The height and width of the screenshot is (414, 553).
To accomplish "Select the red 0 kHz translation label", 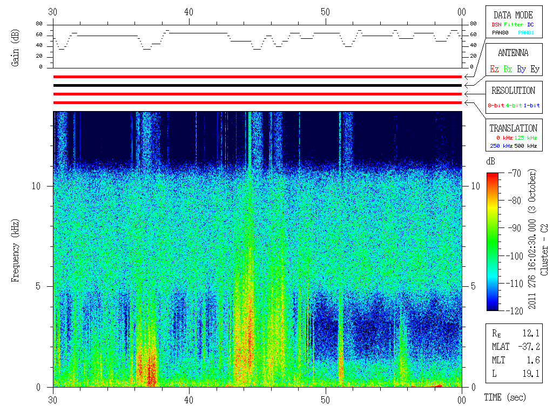I will (504, 137).
